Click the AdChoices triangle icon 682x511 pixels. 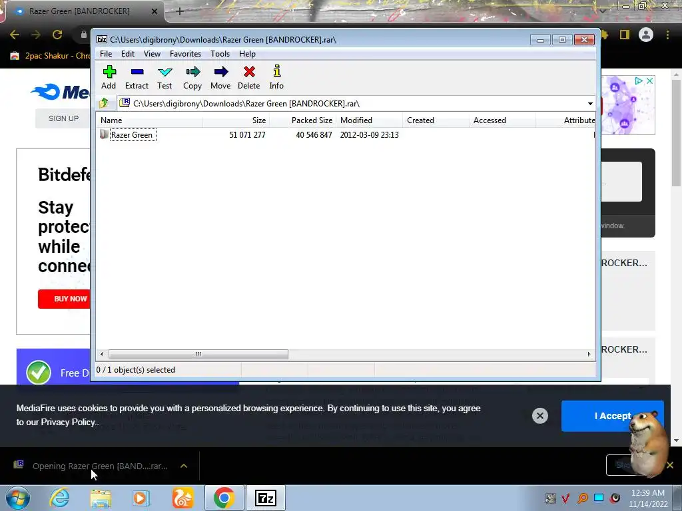[639, 81]
